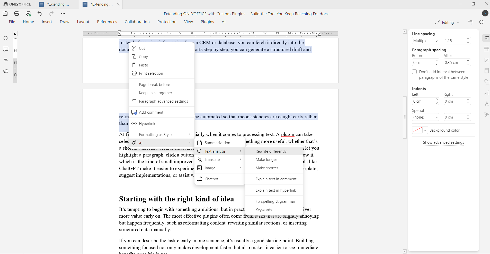Viewport: 490px width, 254px height.
Task: Select 'Explain text in comment' option
Action: pyautogui.click(x=276, y=179)
